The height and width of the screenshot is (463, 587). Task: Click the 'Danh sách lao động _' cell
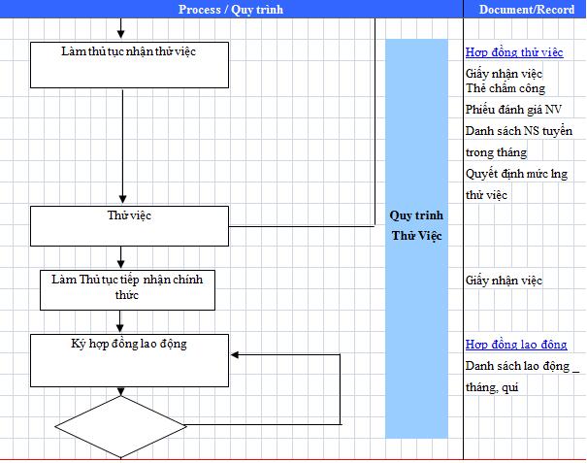click(521, 366)
